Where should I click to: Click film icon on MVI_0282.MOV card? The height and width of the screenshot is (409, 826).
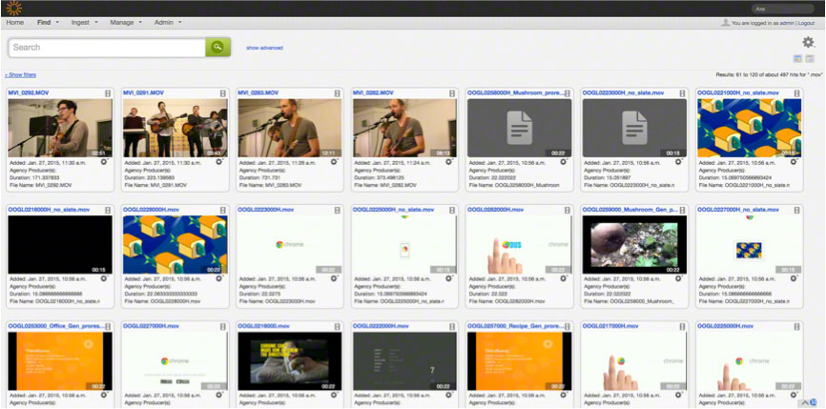click(x=452, y=93)
